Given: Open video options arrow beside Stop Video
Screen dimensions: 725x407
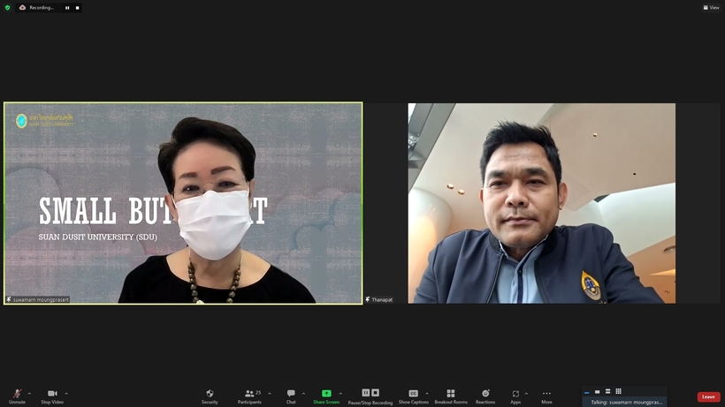Looking at the screenshot, I should (66, 394).
